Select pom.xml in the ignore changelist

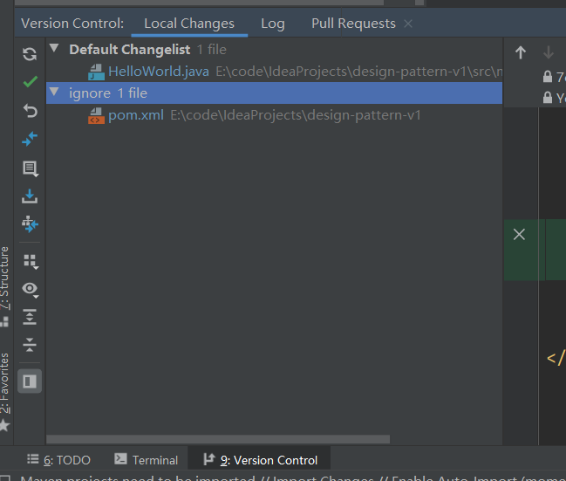click(x=136, y=115)
